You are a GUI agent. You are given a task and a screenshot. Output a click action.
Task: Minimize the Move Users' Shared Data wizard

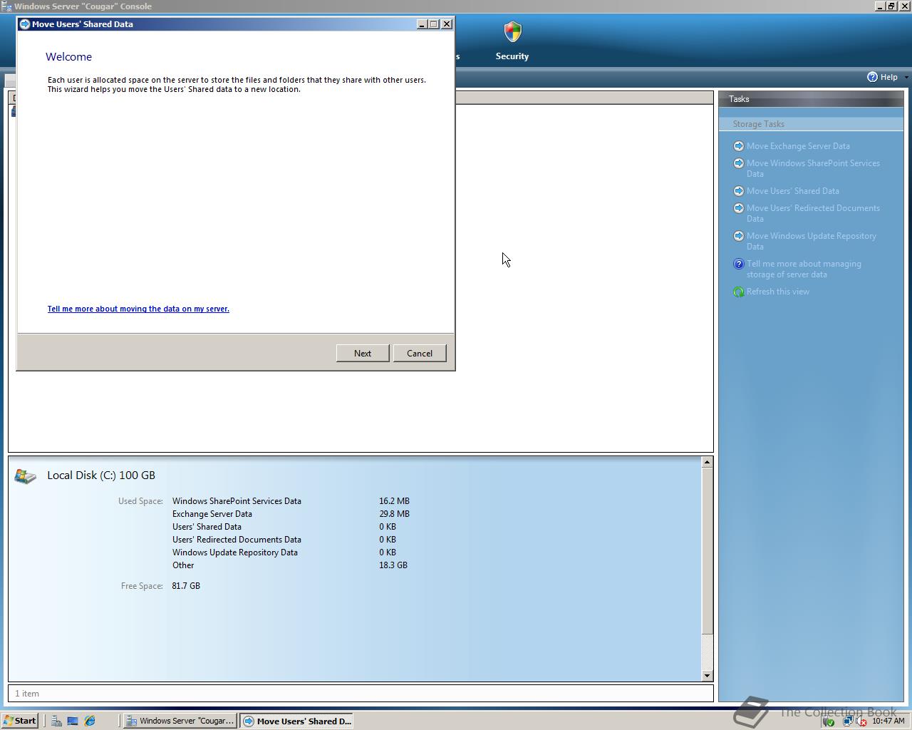pyautogui.click(x=422, y=24)
